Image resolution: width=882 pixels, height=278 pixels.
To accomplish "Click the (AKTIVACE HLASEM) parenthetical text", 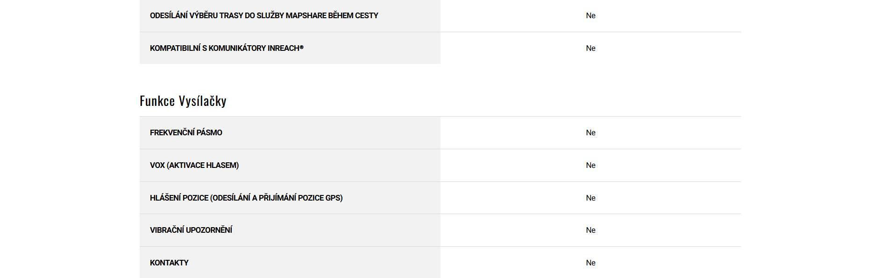I will coord(203,166).
